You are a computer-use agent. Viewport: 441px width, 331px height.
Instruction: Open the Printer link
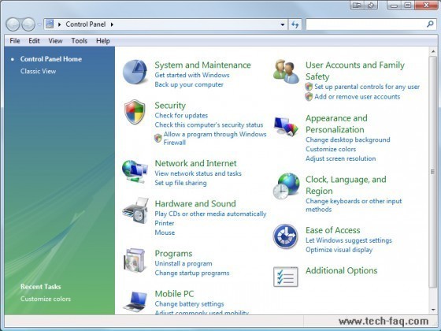pos(165,223)
